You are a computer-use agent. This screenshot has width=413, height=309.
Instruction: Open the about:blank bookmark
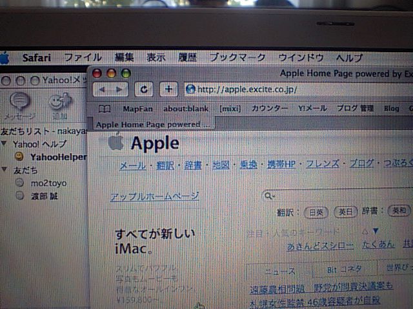coord(186,109)
